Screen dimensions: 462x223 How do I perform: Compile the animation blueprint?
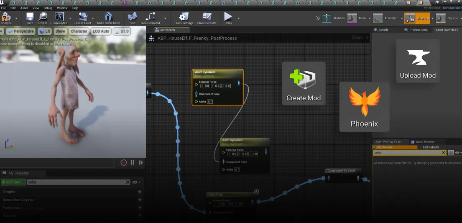[6, 18]
